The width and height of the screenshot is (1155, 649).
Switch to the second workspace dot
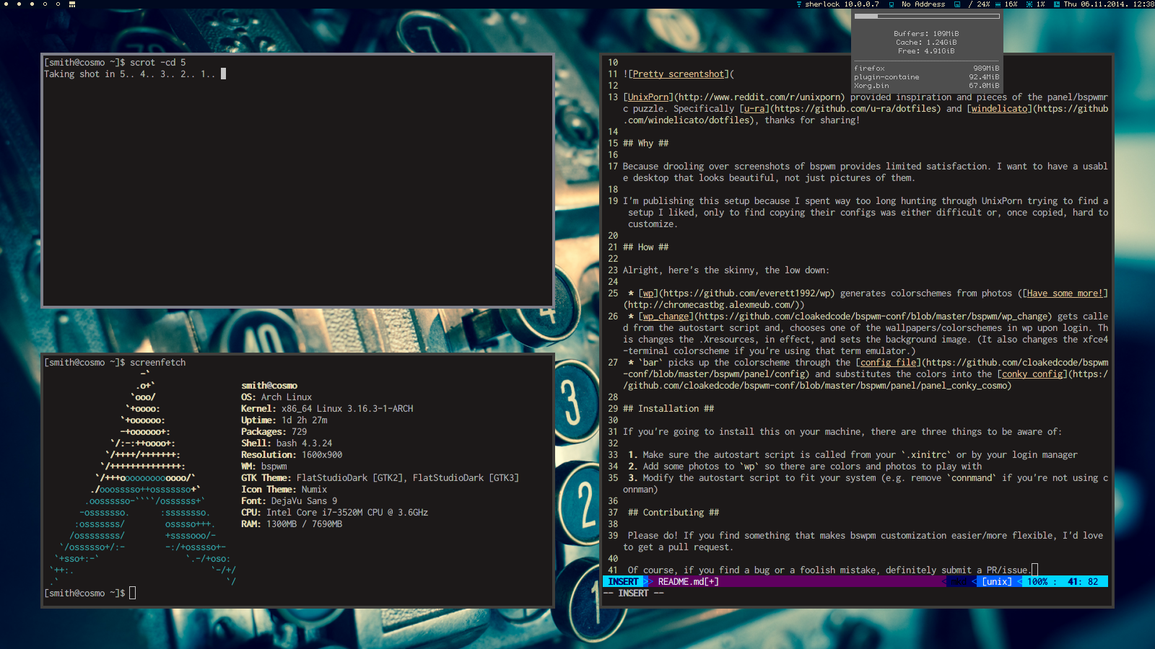click(x=19, y=4)
